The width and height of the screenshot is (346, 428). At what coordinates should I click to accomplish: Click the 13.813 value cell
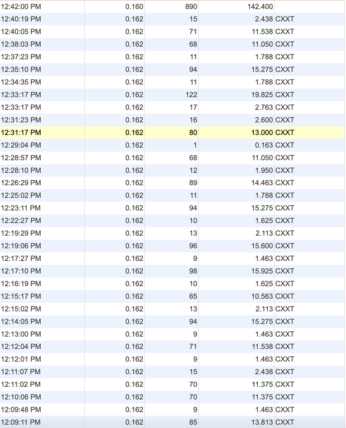pyautogui.click(x=262, y=422)
